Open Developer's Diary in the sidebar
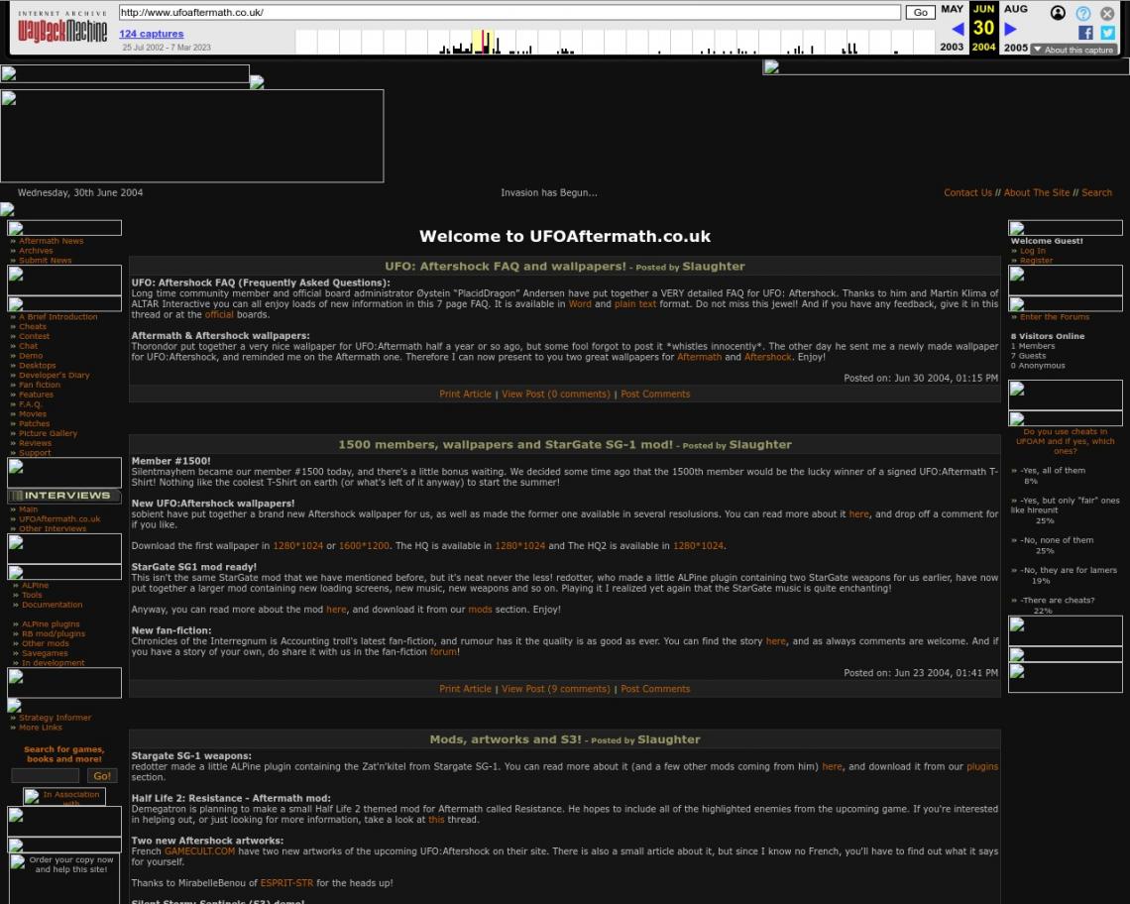 [x=55, y=375]
